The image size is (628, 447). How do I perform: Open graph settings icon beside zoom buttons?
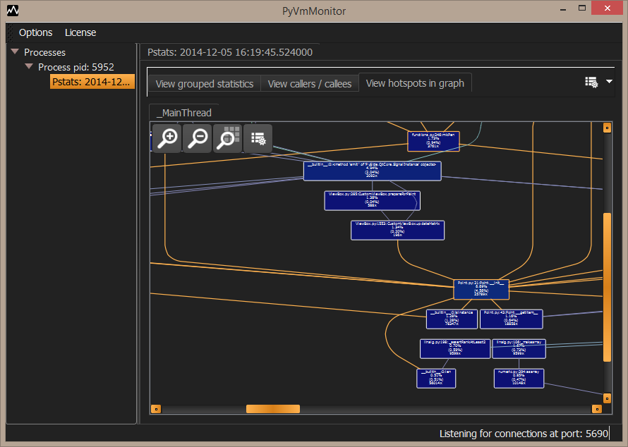coord(258,138)
